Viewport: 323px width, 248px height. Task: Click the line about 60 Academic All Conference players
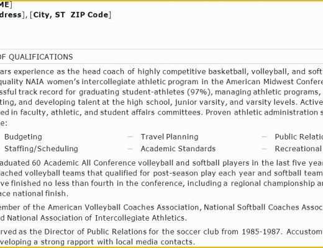pos(161,163)
